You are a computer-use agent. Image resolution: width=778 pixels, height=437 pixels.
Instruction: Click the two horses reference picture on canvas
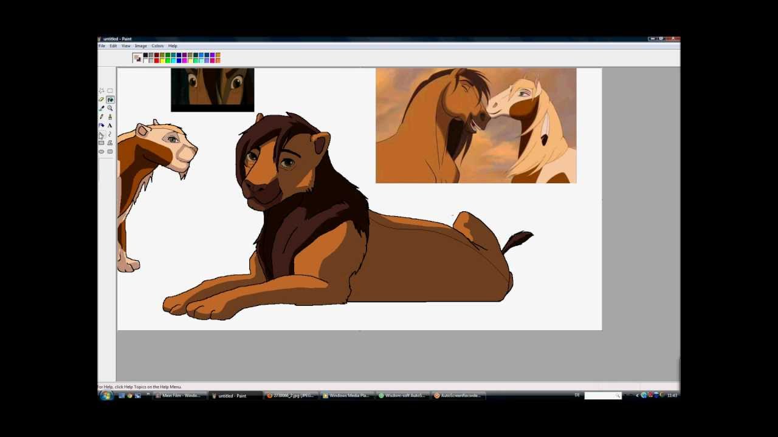(476, 126)
